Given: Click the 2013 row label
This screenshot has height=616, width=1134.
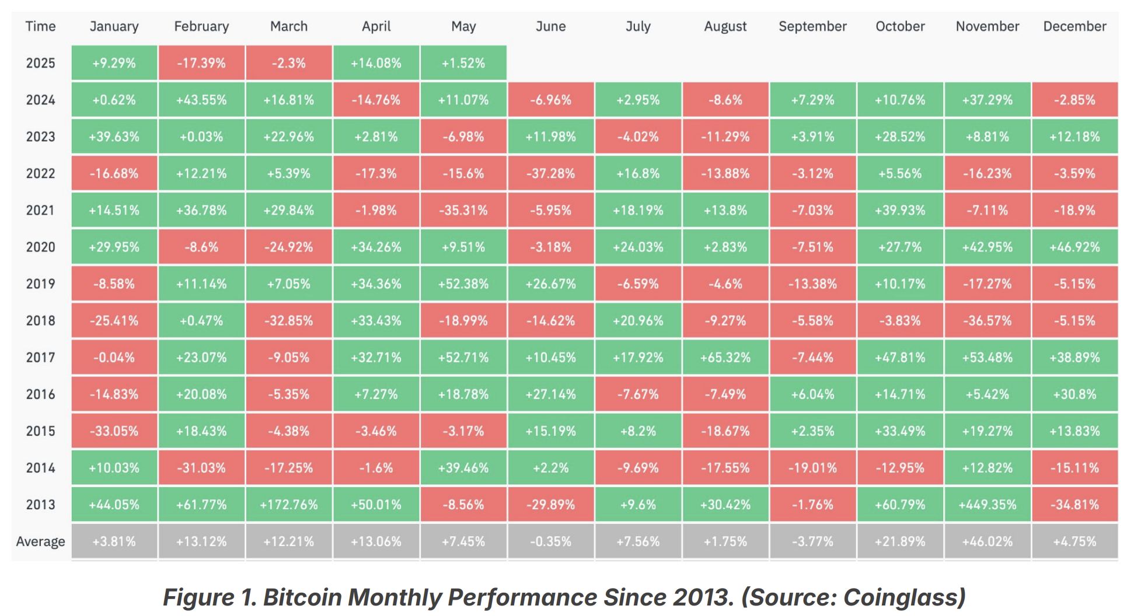Looking at the screenshot, I should [x=40, y=505].
